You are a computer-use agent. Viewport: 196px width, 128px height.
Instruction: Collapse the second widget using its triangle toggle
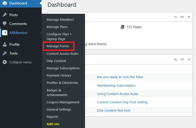(x=189, y=59)
